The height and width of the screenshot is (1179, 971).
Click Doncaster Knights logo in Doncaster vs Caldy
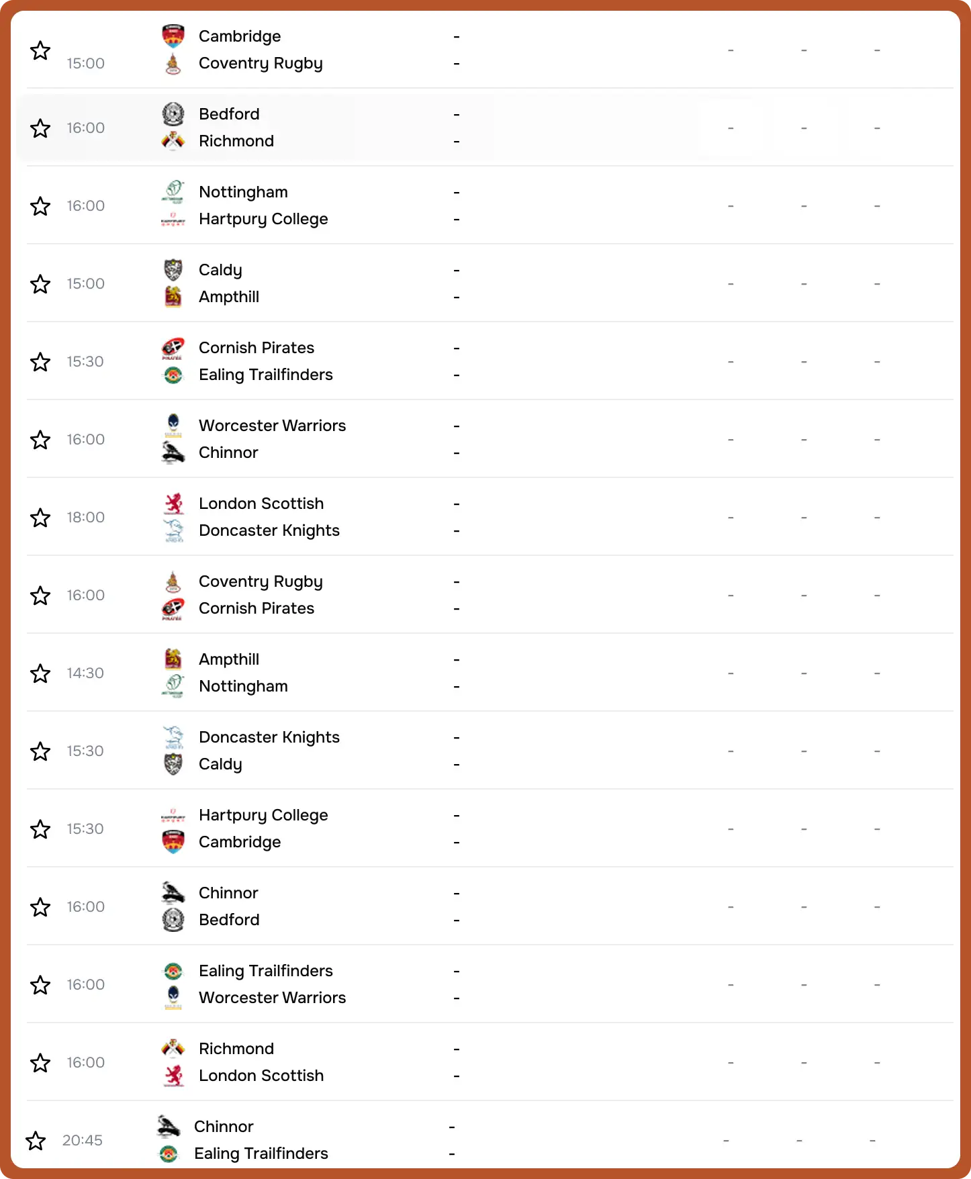(173, 737)
